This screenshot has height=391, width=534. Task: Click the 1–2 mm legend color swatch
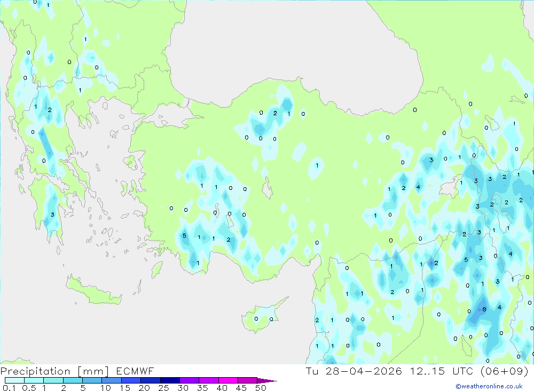point(53,380)
